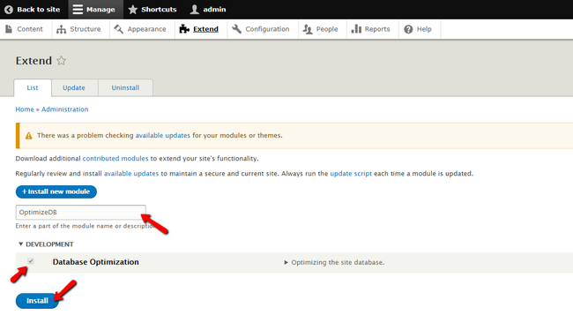
Task: Open the Manage hamburger menu icon
Action: (78, 10)
